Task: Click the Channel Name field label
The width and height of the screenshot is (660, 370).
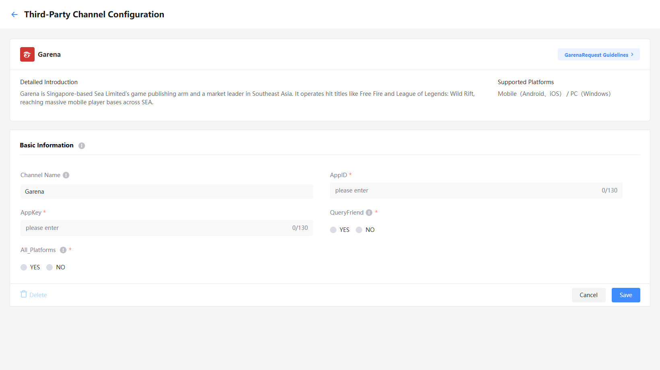Action: click(40, 175)
